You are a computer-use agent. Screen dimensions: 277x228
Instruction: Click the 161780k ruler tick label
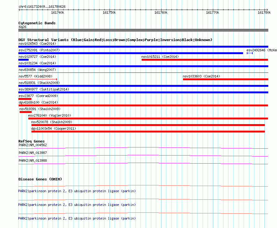point(264,12)
